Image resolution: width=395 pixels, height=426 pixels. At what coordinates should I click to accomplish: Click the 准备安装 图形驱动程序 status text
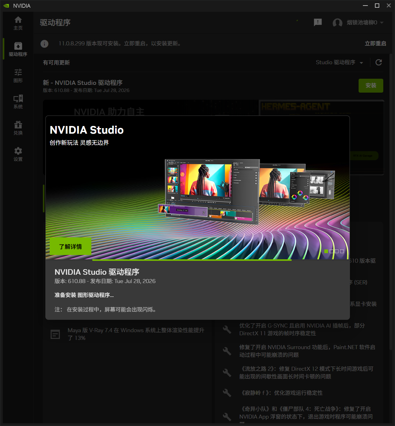coord(84,295)
